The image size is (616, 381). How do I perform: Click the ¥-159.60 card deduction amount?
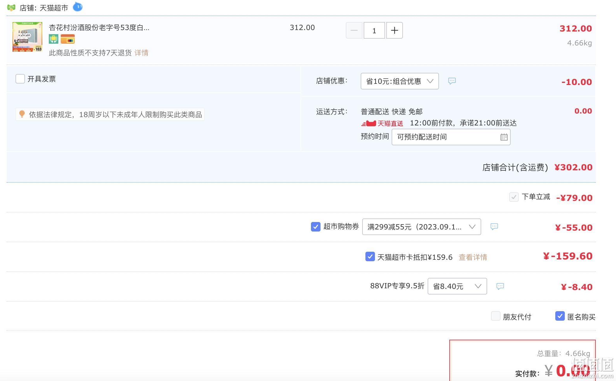[x=568, y=256]
